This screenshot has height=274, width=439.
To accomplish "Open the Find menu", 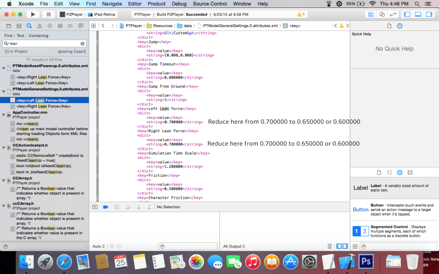I will point(91,3).
